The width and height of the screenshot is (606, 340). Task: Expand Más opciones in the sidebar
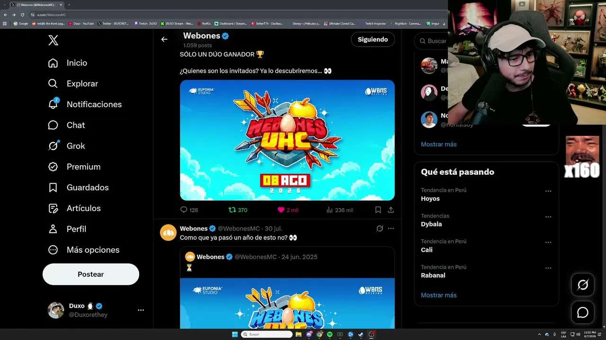tap(84, 250)
